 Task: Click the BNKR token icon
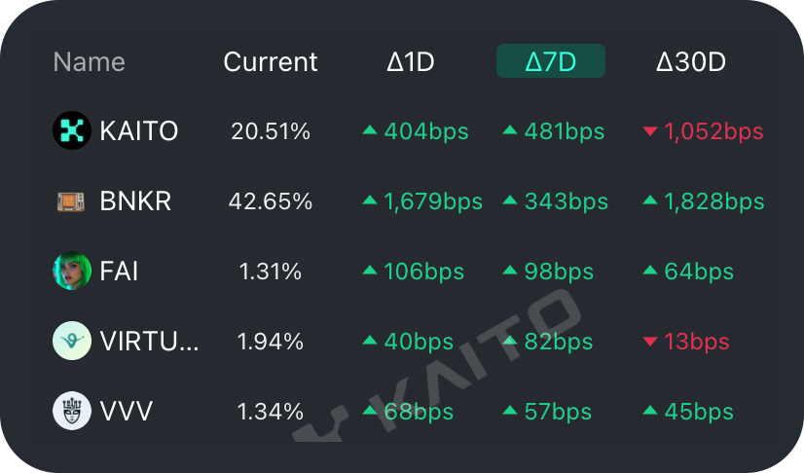[x=71, y=201]
